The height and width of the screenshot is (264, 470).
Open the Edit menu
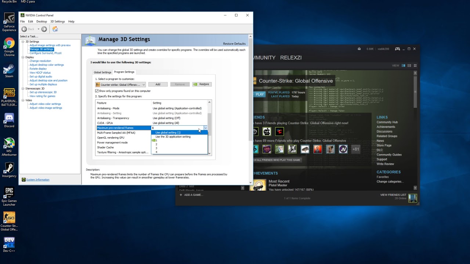(30, 22)
